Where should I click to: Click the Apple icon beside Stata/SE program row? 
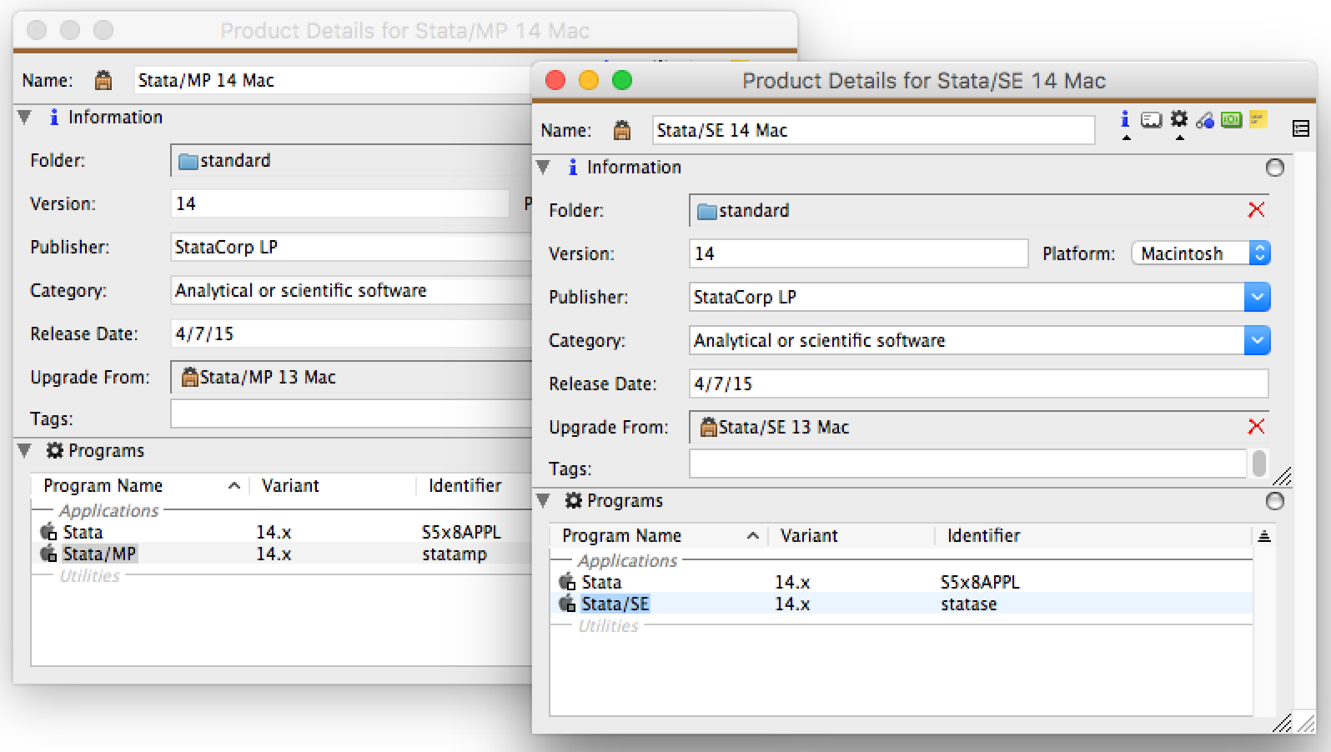pyautogui.click(x=567, y=603)
